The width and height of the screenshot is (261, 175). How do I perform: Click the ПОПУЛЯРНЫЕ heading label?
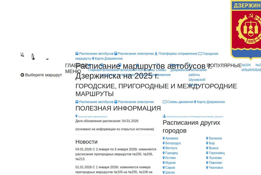[x=224, y=65]
